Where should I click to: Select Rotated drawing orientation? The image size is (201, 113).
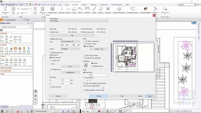[92, 66]
